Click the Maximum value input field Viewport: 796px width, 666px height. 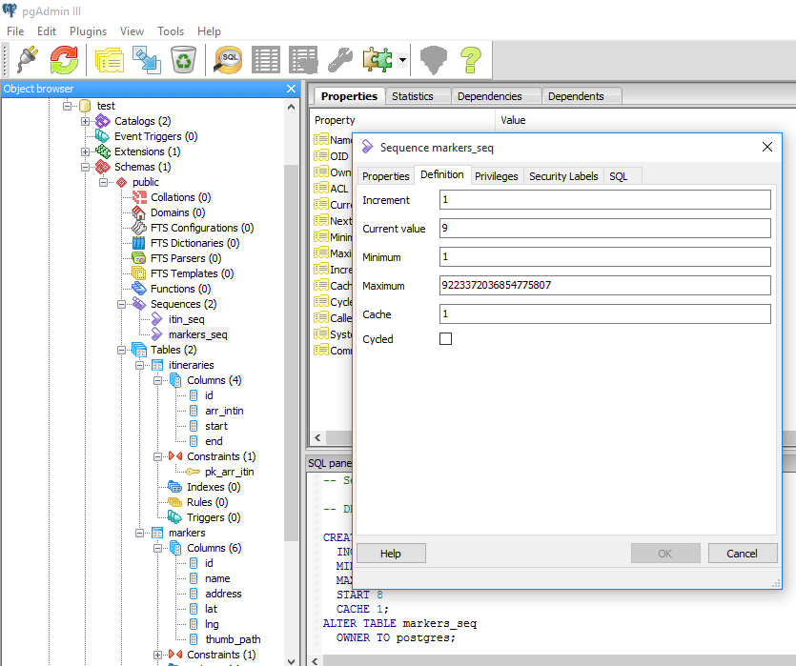click(604, 285)
